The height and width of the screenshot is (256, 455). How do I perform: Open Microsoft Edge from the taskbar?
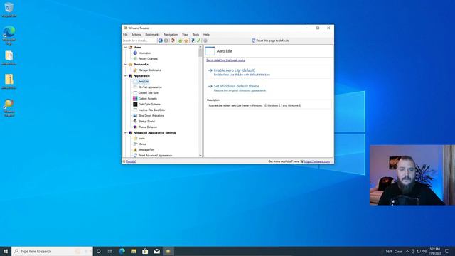coord(122,251)
